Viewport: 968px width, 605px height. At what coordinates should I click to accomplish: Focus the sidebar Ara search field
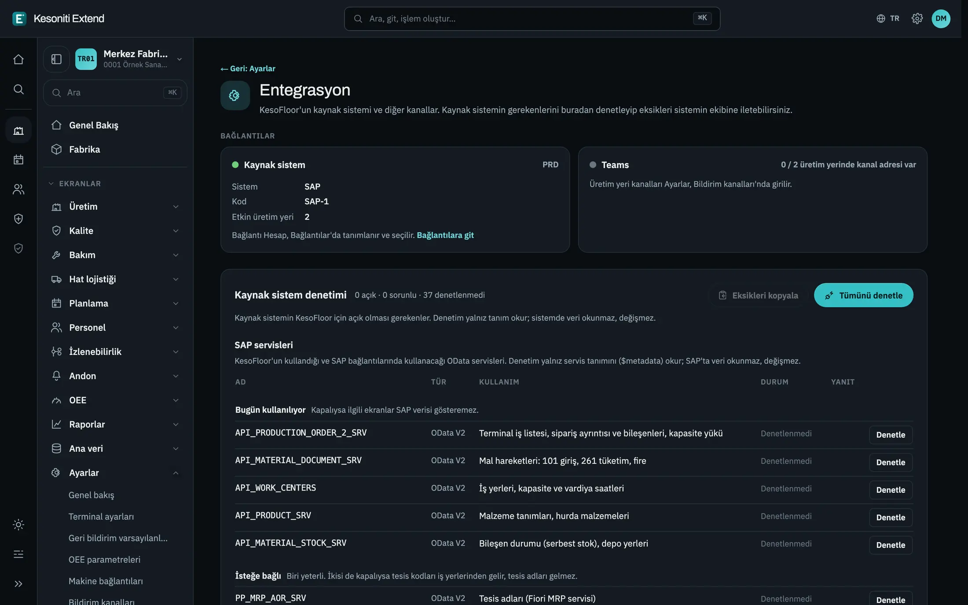(115, 92)
